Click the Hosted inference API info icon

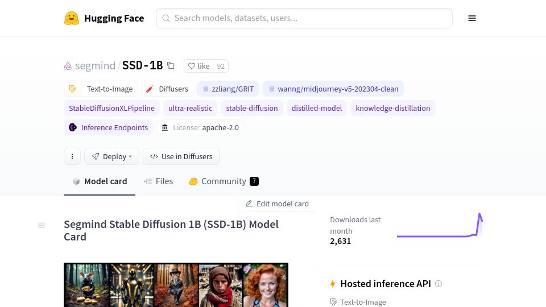tap(439, 284)
